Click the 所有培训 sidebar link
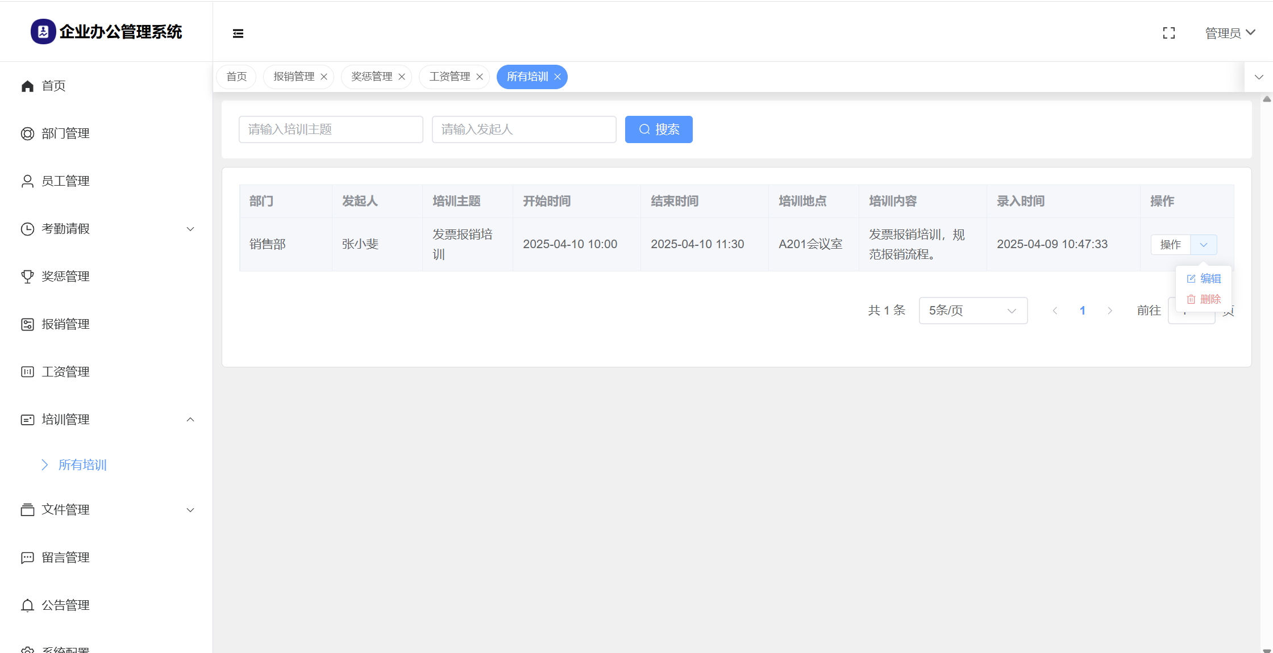1273x653 pixels. pos(82,465)
